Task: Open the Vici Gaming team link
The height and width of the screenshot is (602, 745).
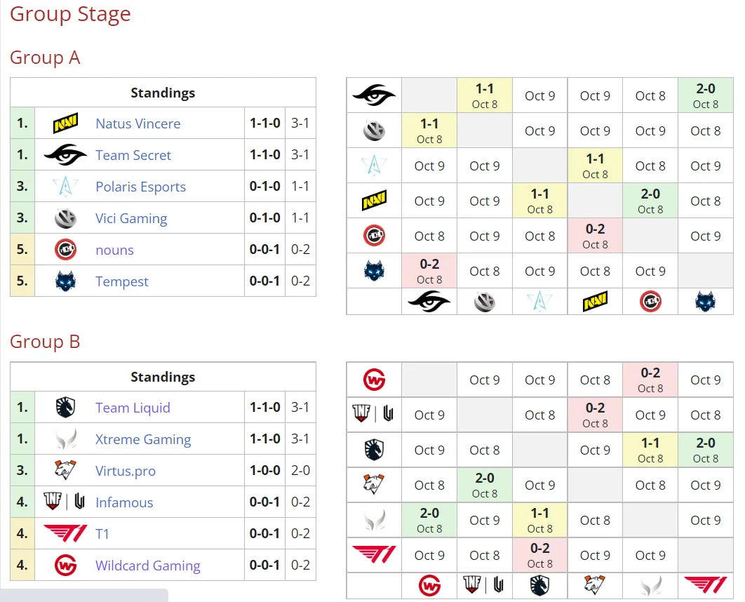Action: pyautogui.click(x=131, y=218)
